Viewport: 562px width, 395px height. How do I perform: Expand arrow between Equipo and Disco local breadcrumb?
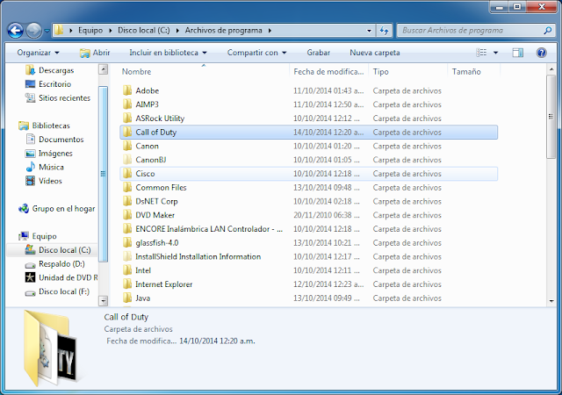click(110, 31)
